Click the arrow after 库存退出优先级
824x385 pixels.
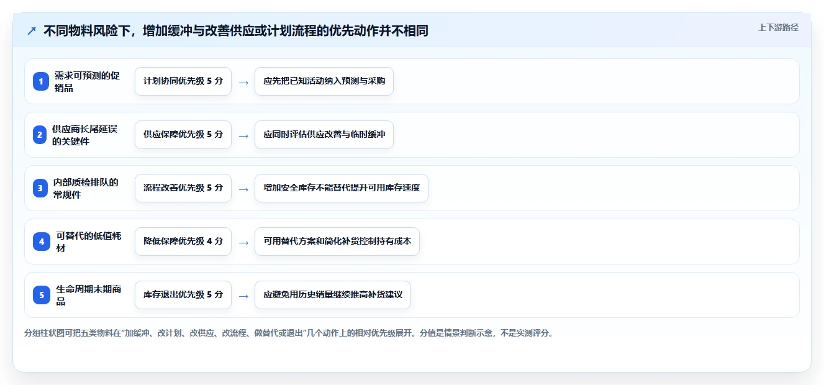coord(243,296)
